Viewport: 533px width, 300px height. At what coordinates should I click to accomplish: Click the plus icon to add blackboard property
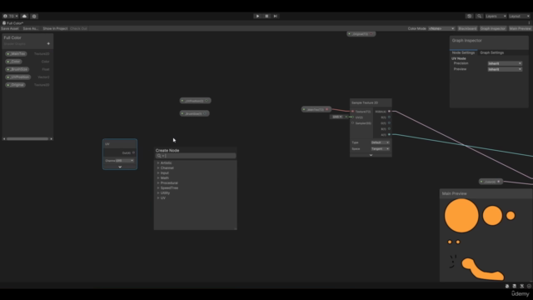pos(48,43)
